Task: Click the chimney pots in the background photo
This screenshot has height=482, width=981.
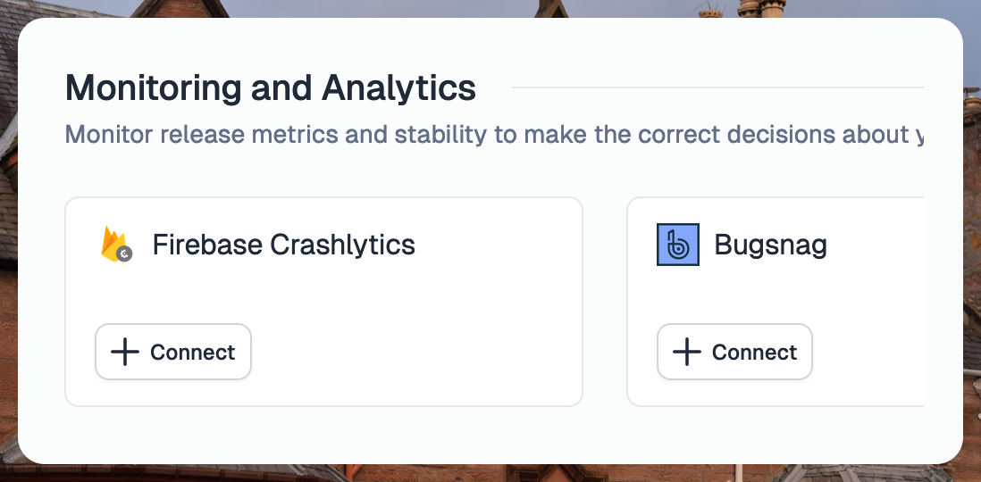Action: (761, 8)
